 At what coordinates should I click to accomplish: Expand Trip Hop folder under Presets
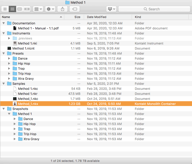tap(9, 73)
